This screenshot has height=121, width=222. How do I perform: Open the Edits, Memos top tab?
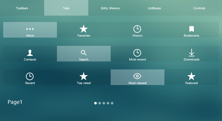110,8
